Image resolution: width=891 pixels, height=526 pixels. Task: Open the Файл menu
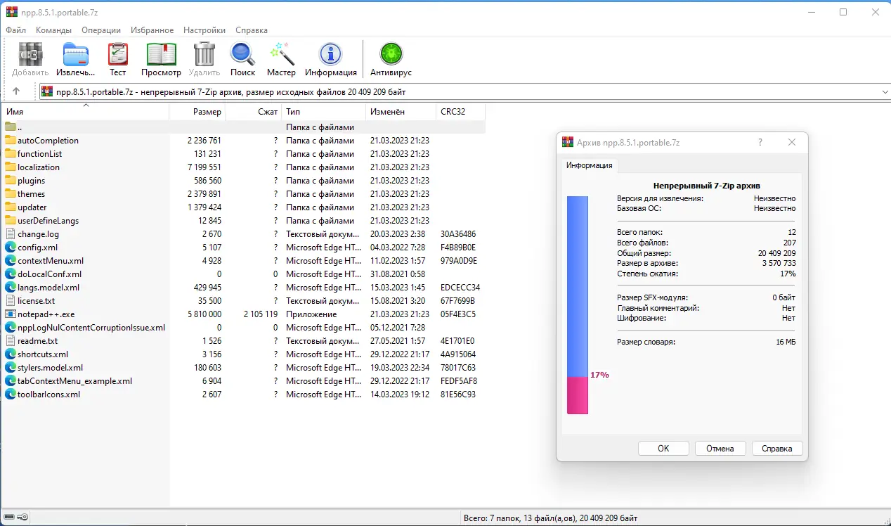(16, 30)
